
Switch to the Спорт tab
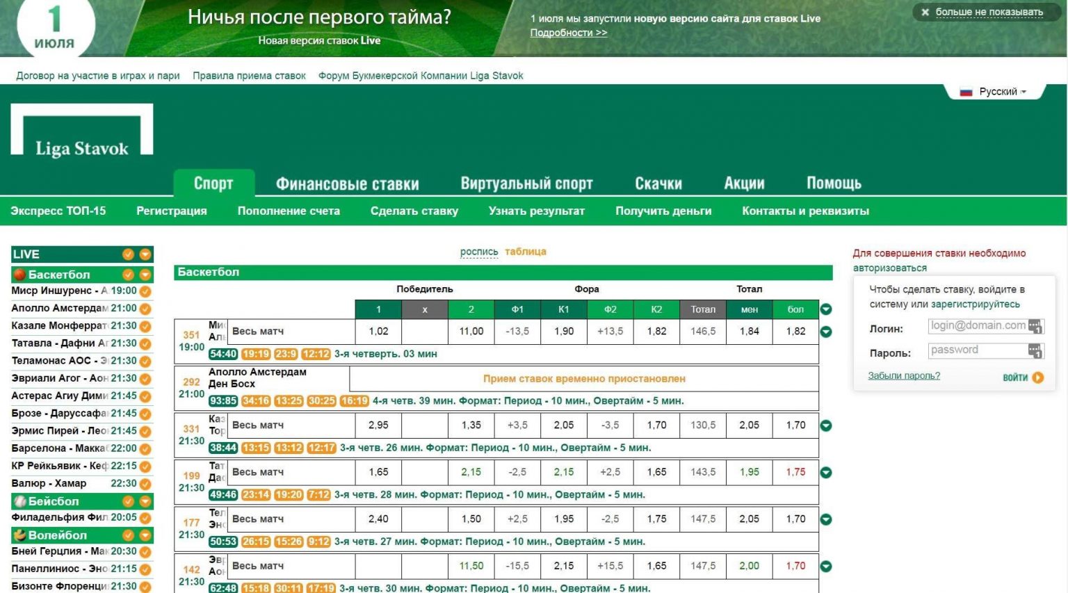click(213, 184)
